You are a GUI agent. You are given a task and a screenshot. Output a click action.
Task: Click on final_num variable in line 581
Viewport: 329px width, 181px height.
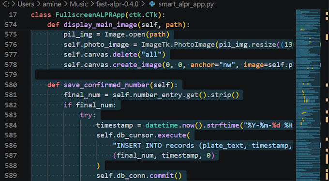click(x=82, y=95)
